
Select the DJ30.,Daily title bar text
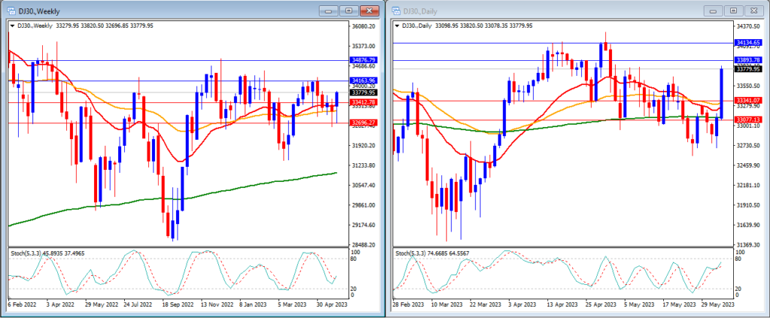point(420,11)
